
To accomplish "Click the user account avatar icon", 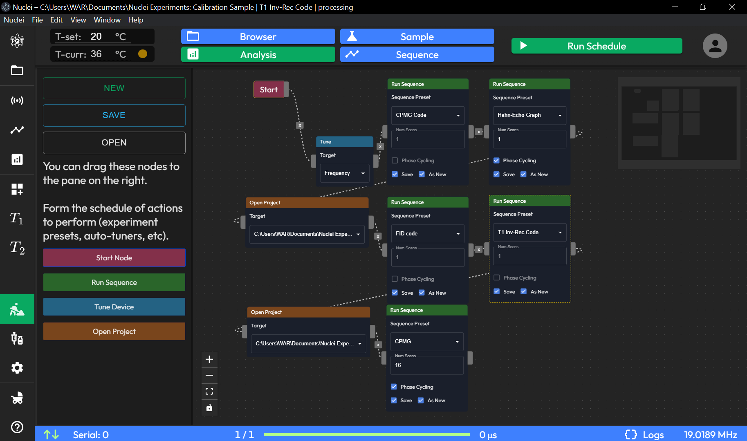I will [x=715, y=46].
